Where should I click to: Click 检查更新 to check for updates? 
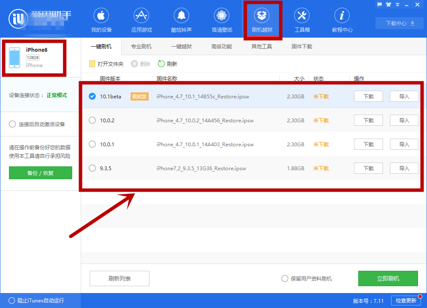coord(406,300)
